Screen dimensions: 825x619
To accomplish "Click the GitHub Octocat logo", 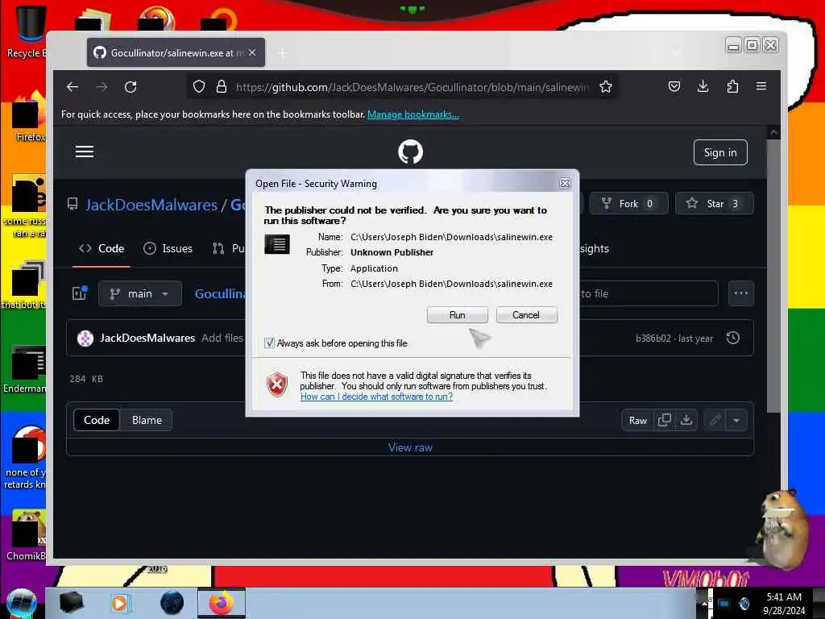I will pos(410,152).
